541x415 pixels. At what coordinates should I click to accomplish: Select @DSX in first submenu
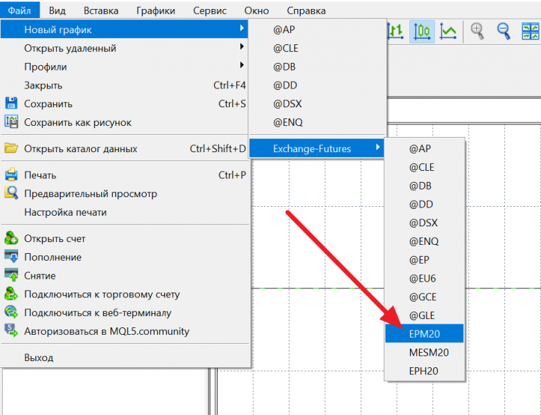[317, 104]
